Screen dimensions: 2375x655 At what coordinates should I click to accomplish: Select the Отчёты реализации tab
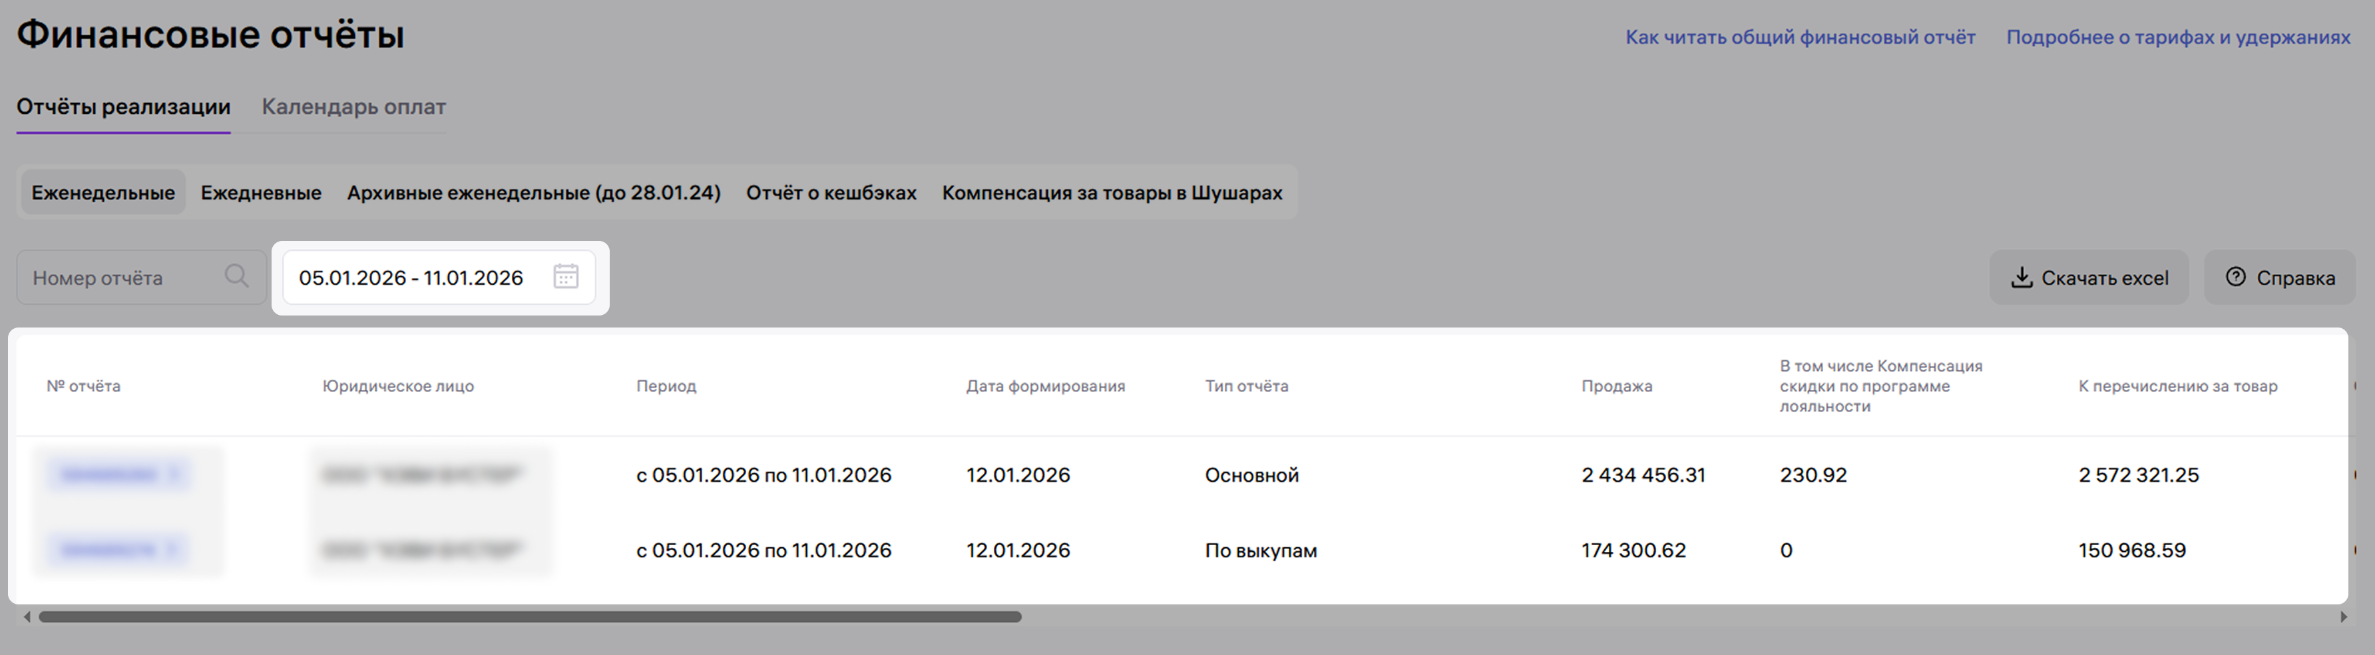tap(124, 107)
